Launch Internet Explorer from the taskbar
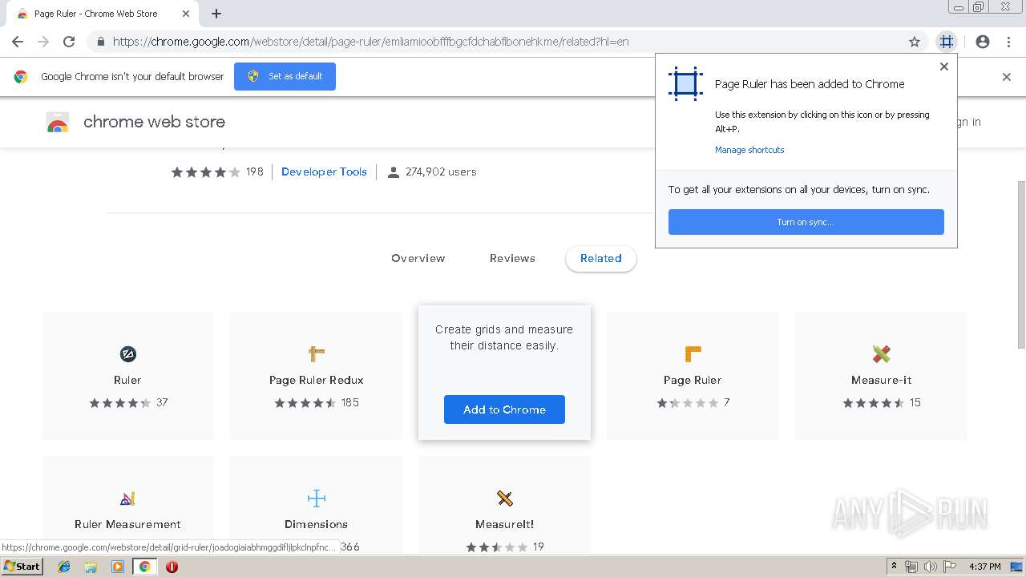Viewport: 1026px width, 577px height. (64, 567)
